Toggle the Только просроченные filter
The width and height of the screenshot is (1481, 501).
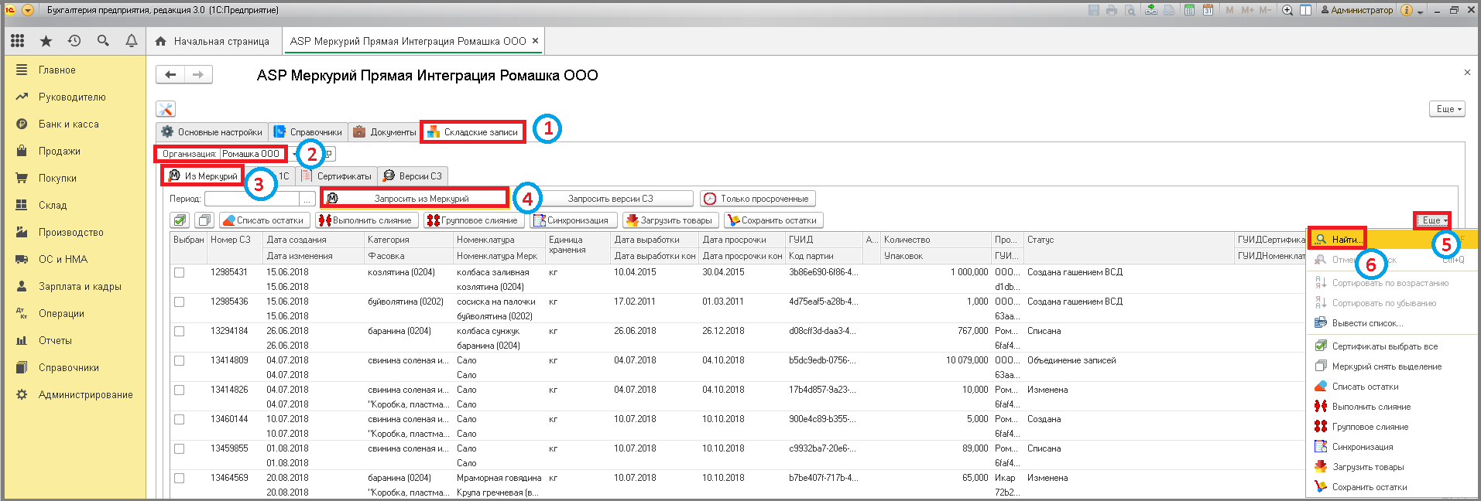click(x=758, y=199)
